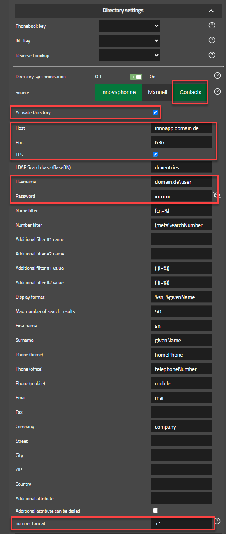Viewport: 226px width, 534px height.
Task: Toggle the Directory synchronisation switch
Action: tap(136, 77)
